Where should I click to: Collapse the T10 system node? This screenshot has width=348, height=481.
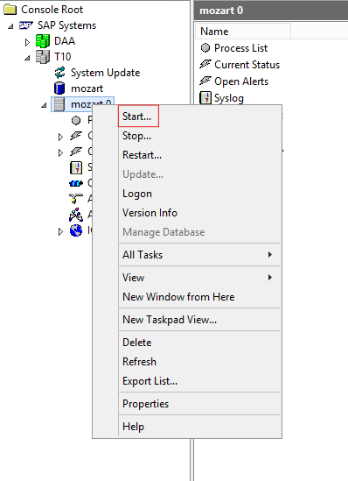pos(27,57)
